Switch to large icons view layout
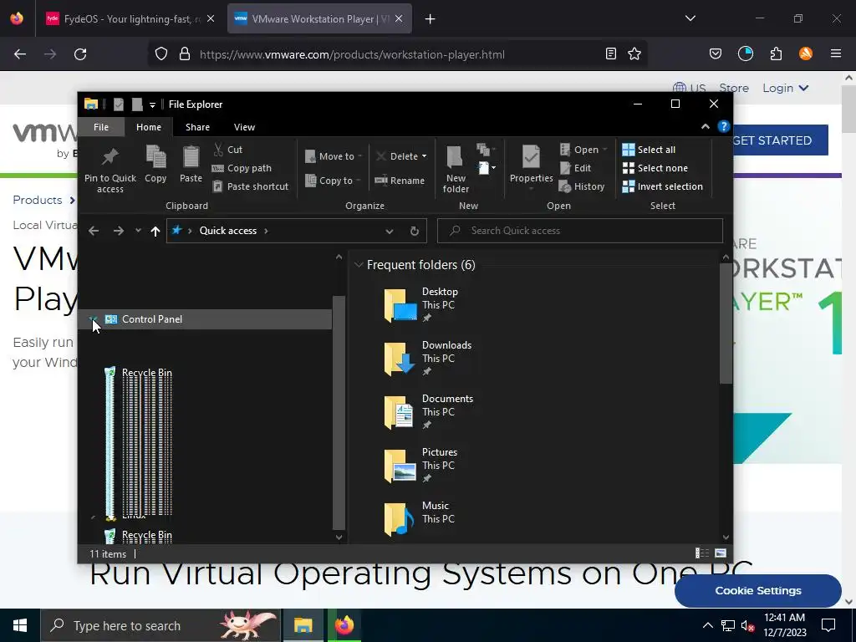This screenshot has width=856, height=642. click(721, 553)
